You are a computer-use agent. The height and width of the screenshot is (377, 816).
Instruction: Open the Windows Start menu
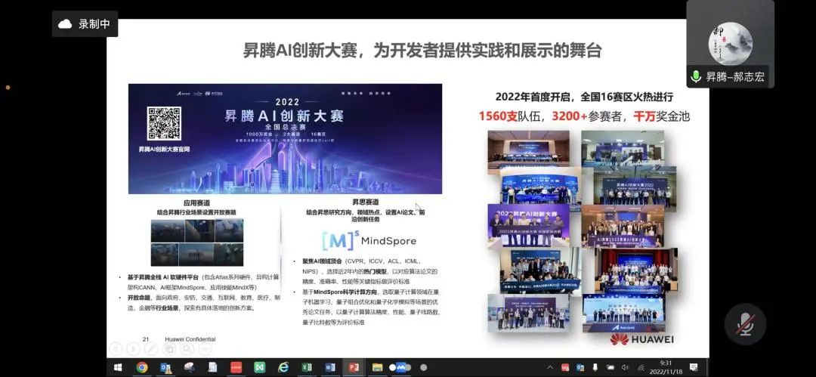coord(118,368)
